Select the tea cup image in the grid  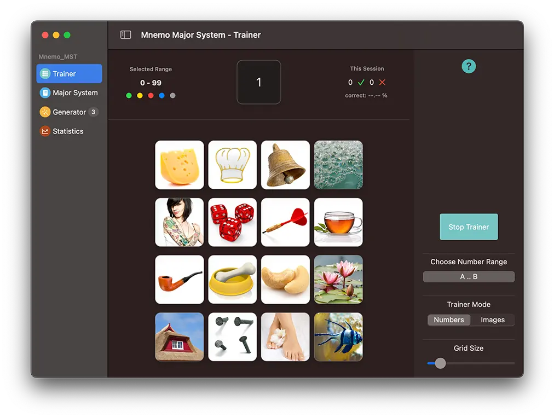tap(338, 222)
